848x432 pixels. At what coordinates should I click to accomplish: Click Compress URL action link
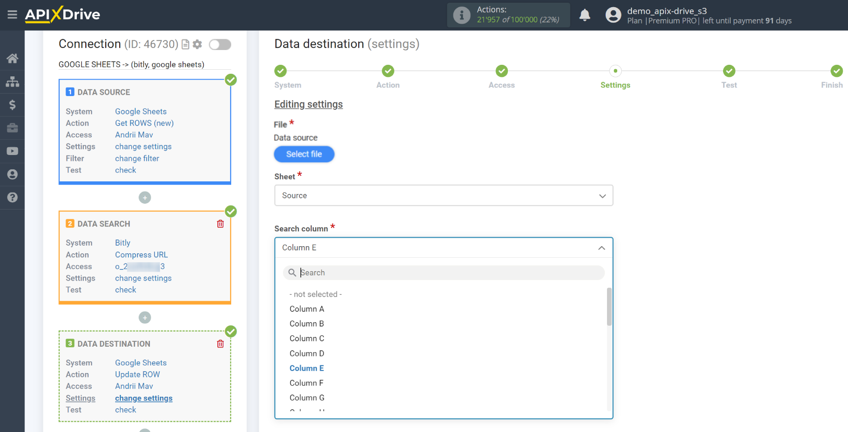[141, 255]
